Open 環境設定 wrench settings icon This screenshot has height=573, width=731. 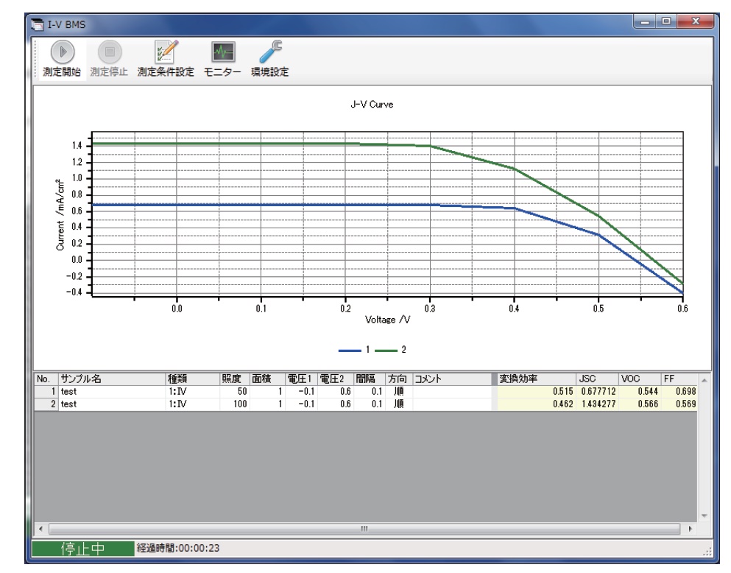click(x=270, y=52)
